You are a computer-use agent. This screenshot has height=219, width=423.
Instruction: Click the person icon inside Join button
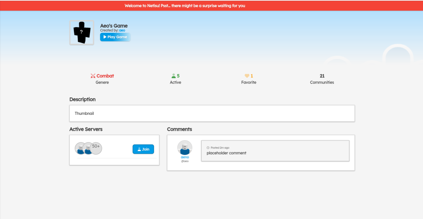click(x=139, y=149)
